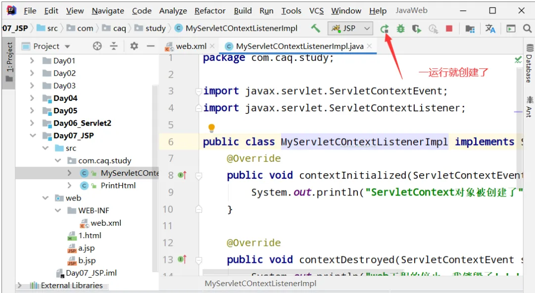Rerun the JSP server configuration
535x293 pixels.
tap(385, 29)
